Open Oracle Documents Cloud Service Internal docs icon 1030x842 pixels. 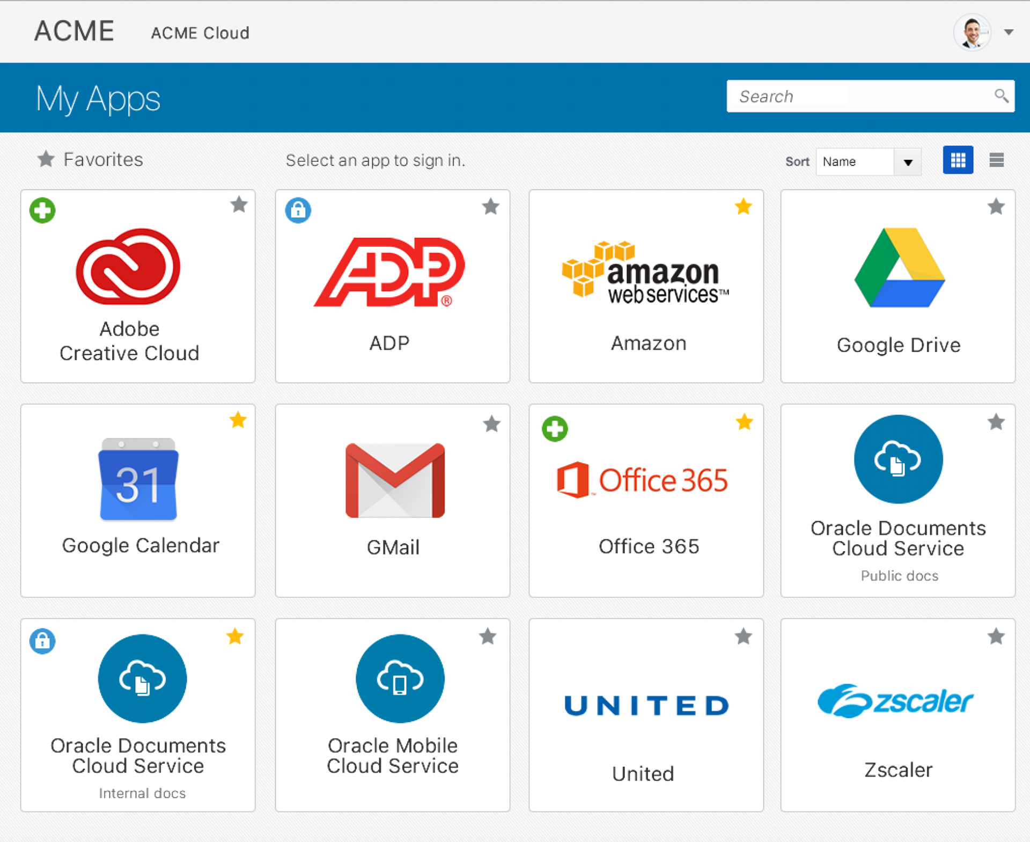[x=142, y=678]
